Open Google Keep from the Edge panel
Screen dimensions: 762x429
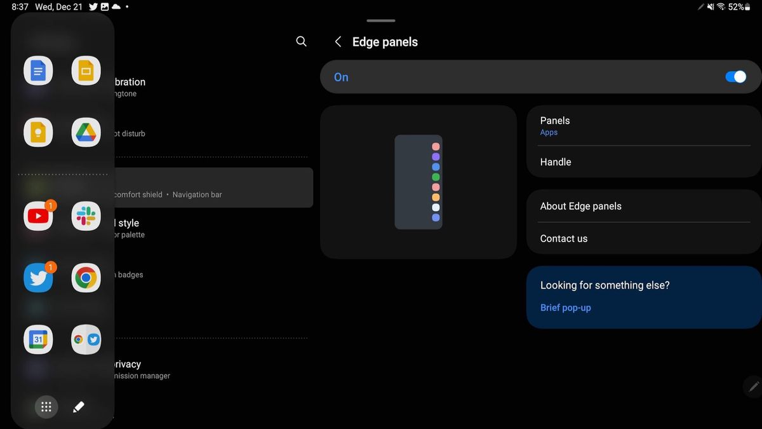[x=38, y=132]
